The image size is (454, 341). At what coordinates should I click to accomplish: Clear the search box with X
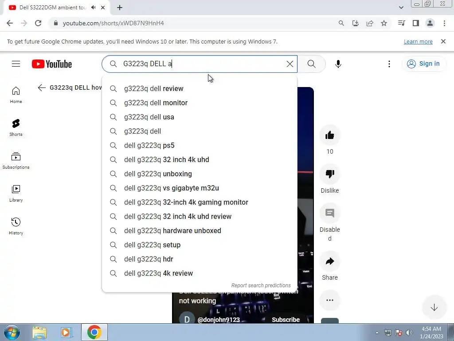(x=290, y=64)
